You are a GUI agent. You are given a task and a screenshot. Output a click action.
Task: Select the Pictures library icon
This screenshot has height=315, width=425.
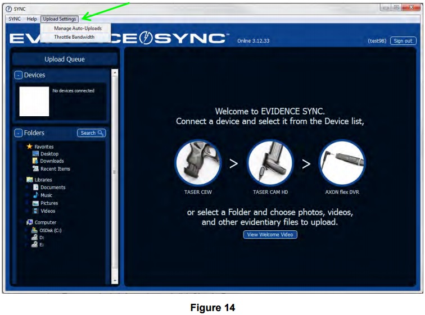click(x=36, y=203)
